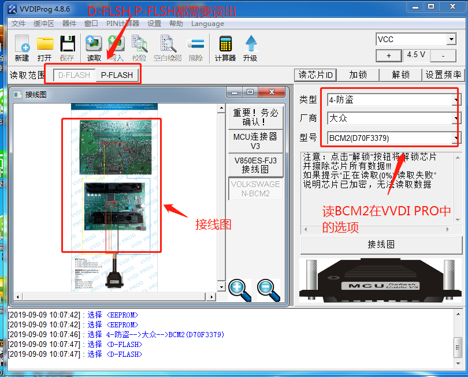
Task: Open the 设置 menu
Action: (154, 24)
